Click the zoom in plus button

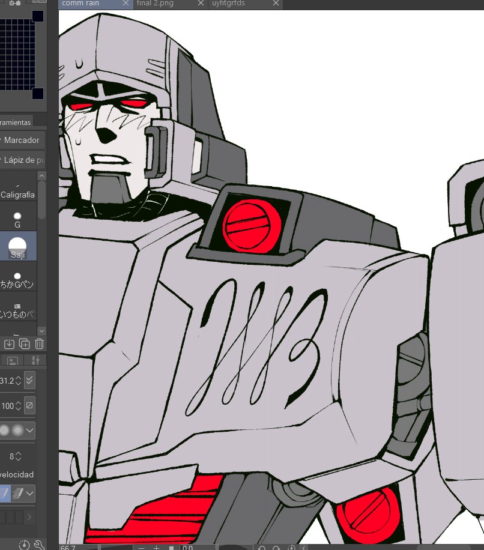coord(156,548)
